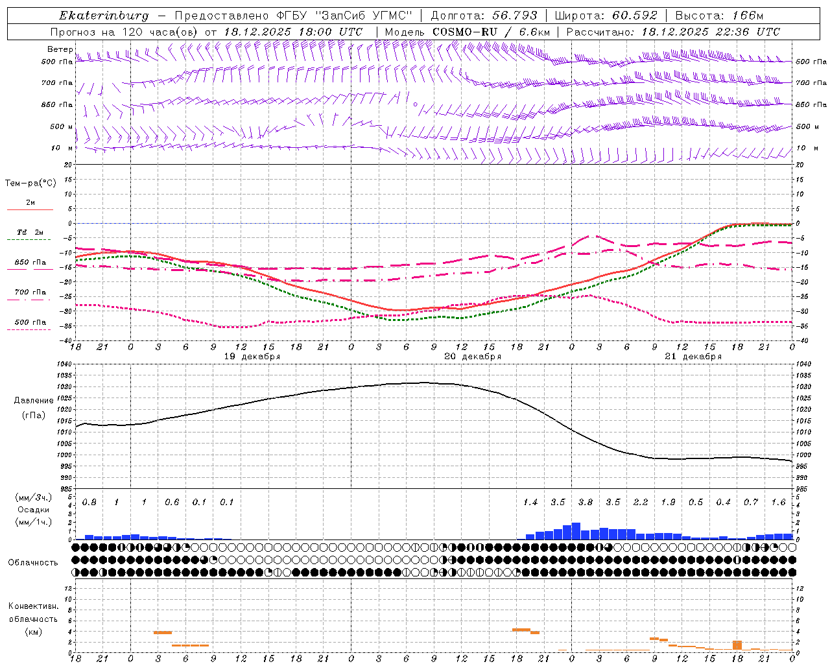Viewport: 830px width, 664px height.
Task: Click the (мм/3ч.) precipitation unit label
Action: (x=33, y=497)
